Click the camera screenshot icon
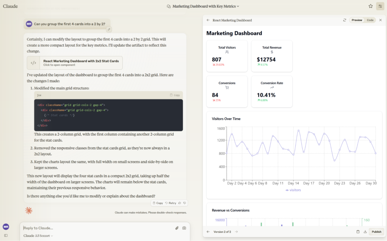This screenshot has width=387, height=241. coord(184,228)
